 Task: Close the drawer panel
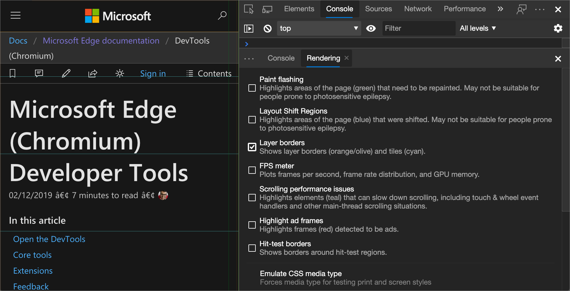pyautogui.click(x=558, y=59)
